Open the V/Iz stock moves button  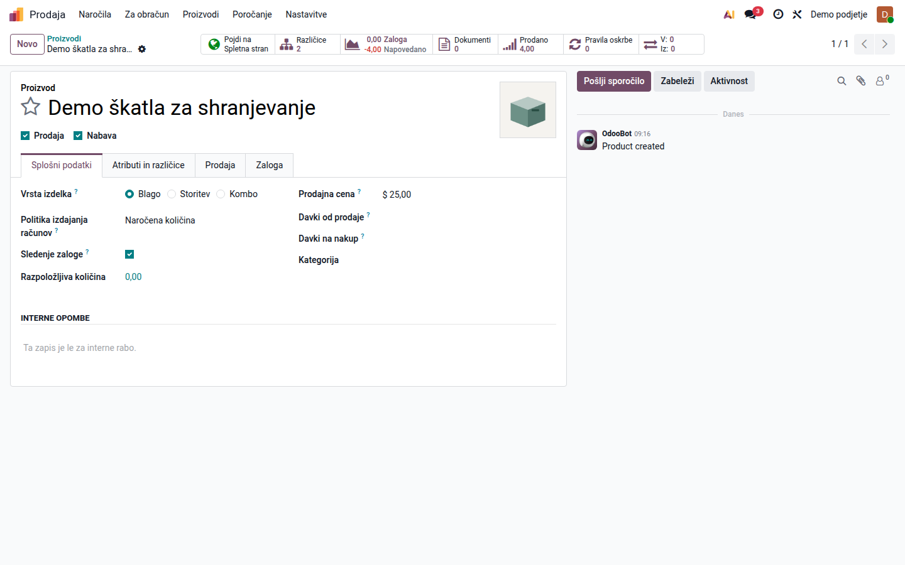[671, 44]
